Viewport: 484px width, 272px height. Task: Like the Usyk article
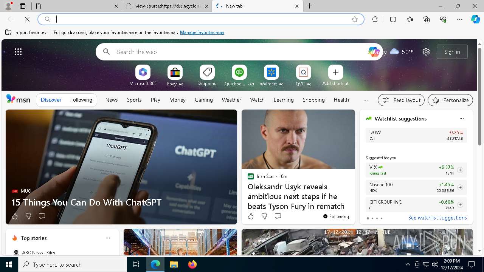[251, 216]
